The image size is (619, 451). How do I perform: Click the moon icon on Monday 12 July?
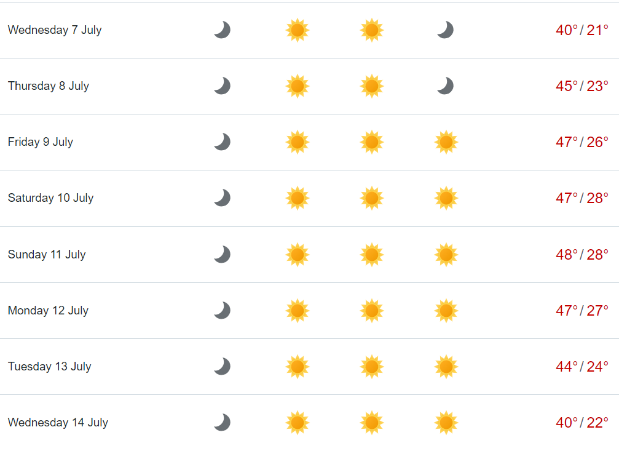coord(223,310)
